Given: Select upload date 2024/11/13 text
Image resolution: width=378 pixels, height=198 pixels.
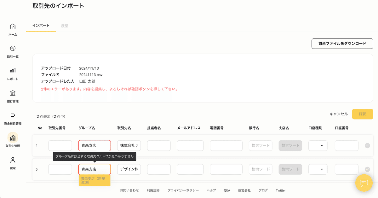Looking at the screenshot, I should click(89, 68).
